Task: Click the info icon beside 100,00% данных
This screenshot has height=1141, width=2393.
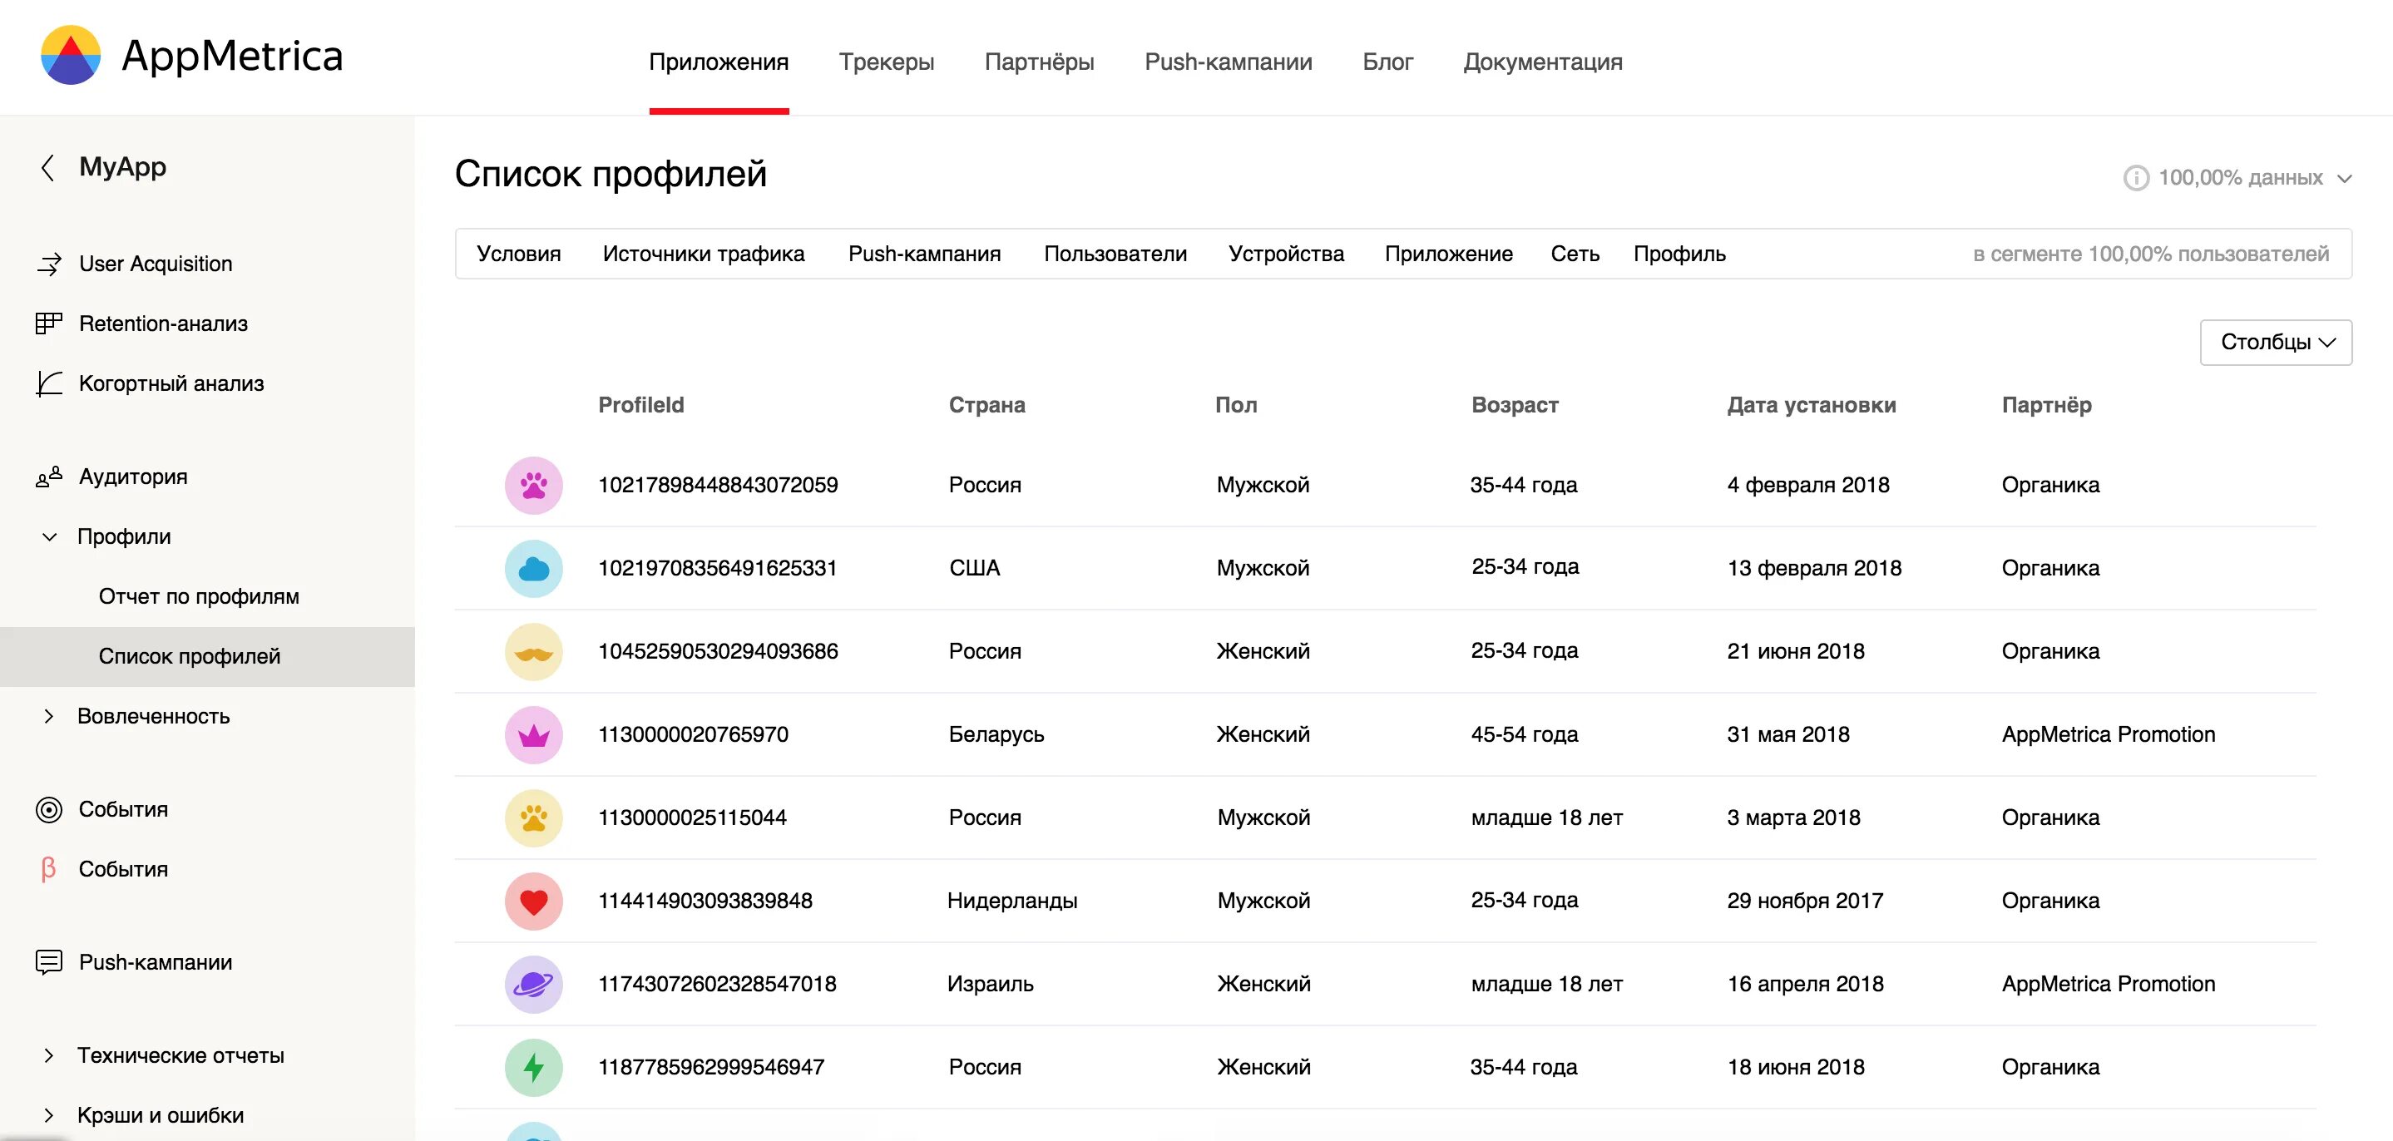Action: click(2136, 179)
